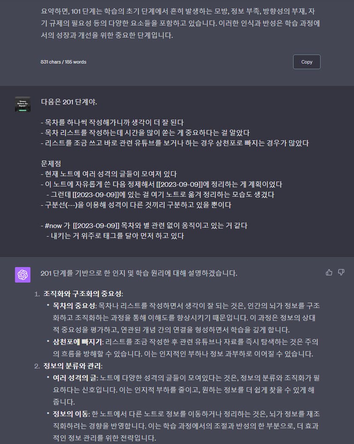Click the bold heading "조직화와 구조화의 중요성"
354x444 pixels.
pos(83,294)
